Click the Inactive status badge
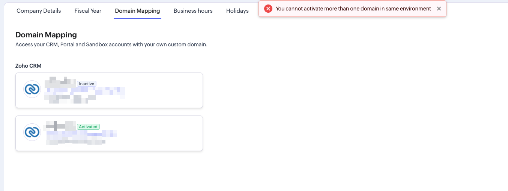Screen dimensions: 508x191 [x=86, y=84]
